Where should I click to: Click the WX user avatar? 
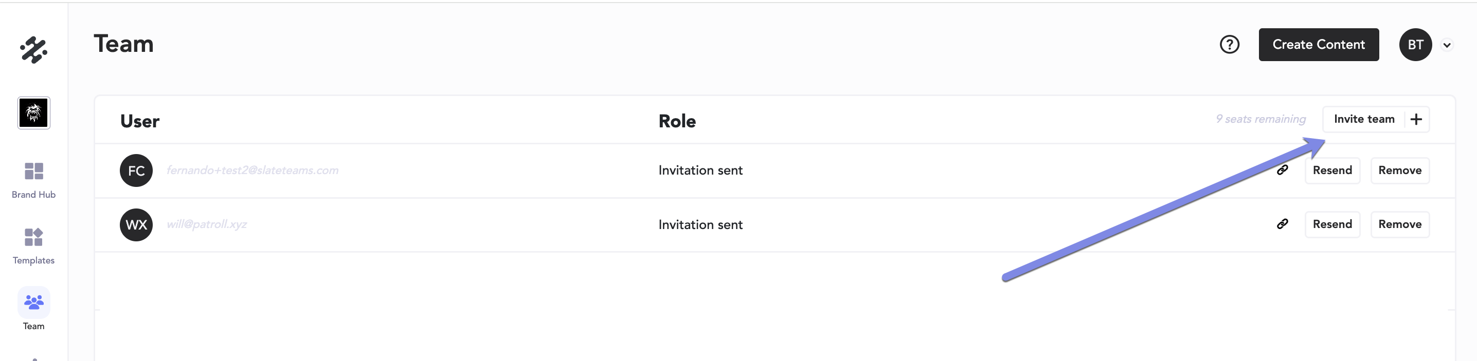pos(136,225)
